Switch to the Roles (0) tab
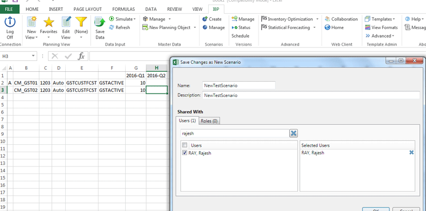Viewport: 426px width, 211px height. pyautogui.click(x=209, y=121)
